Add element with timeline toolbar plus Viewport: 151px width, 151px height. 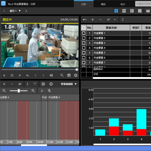click(4, 84)
